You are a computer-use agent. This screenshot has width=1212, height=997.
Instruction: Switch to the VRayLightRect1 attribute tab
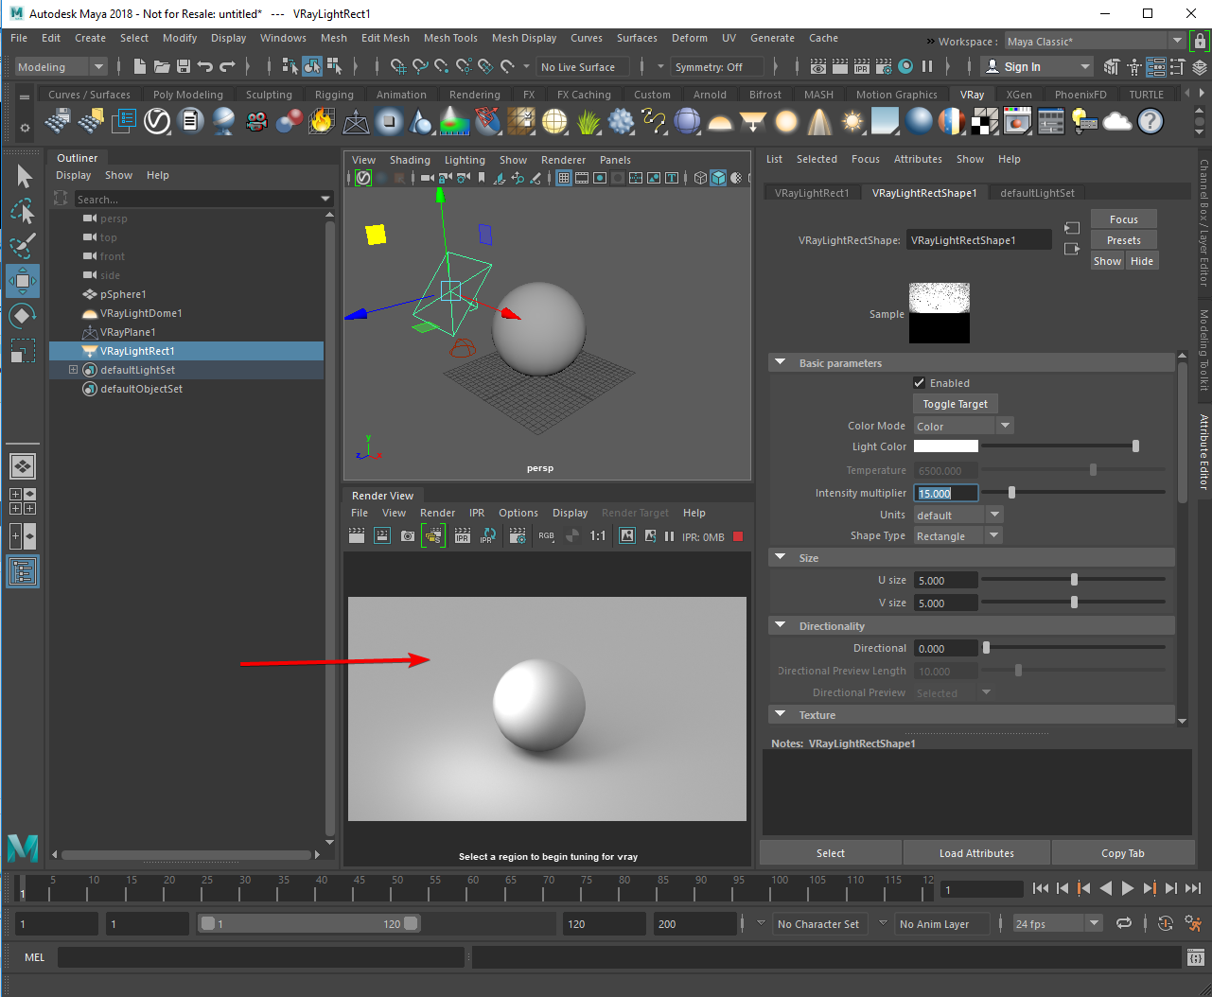(811, 193)
